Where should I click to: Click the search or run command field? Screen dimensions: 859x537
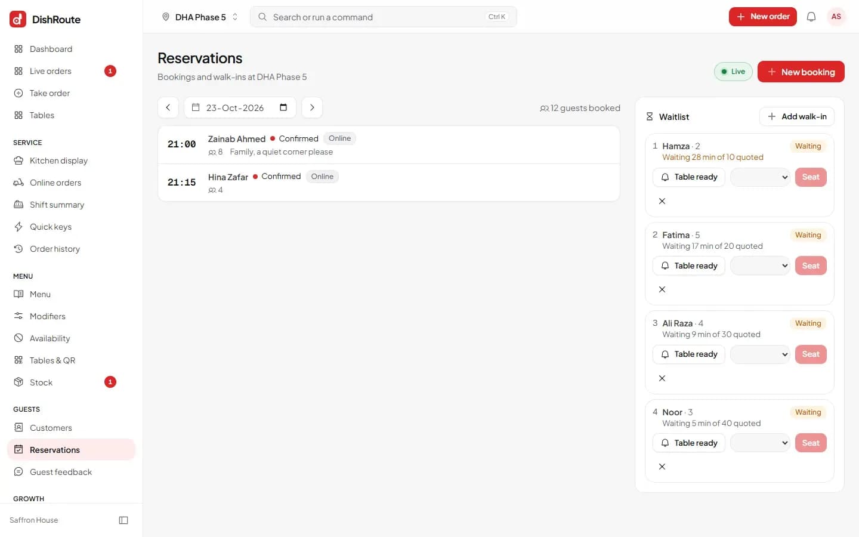tap(384, 17)
